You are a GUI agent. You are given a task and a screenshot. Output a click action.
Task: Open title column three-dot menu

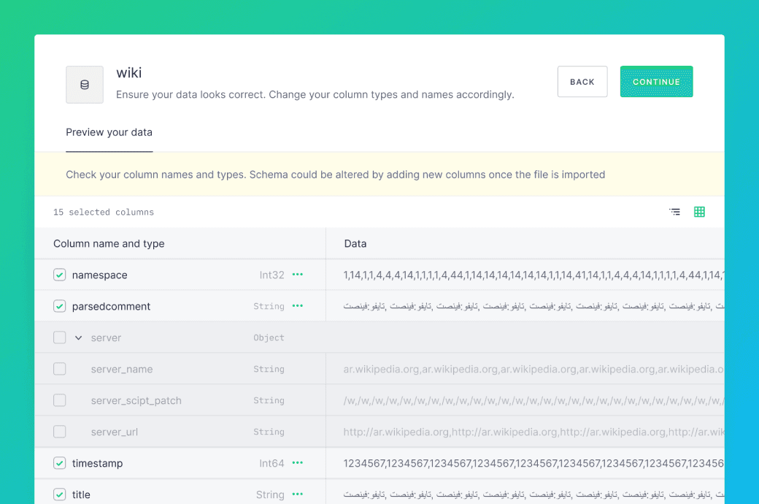298,495
